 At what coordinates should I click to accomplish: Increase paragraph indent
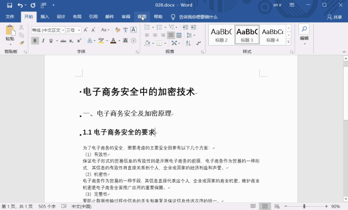point(194,27)
